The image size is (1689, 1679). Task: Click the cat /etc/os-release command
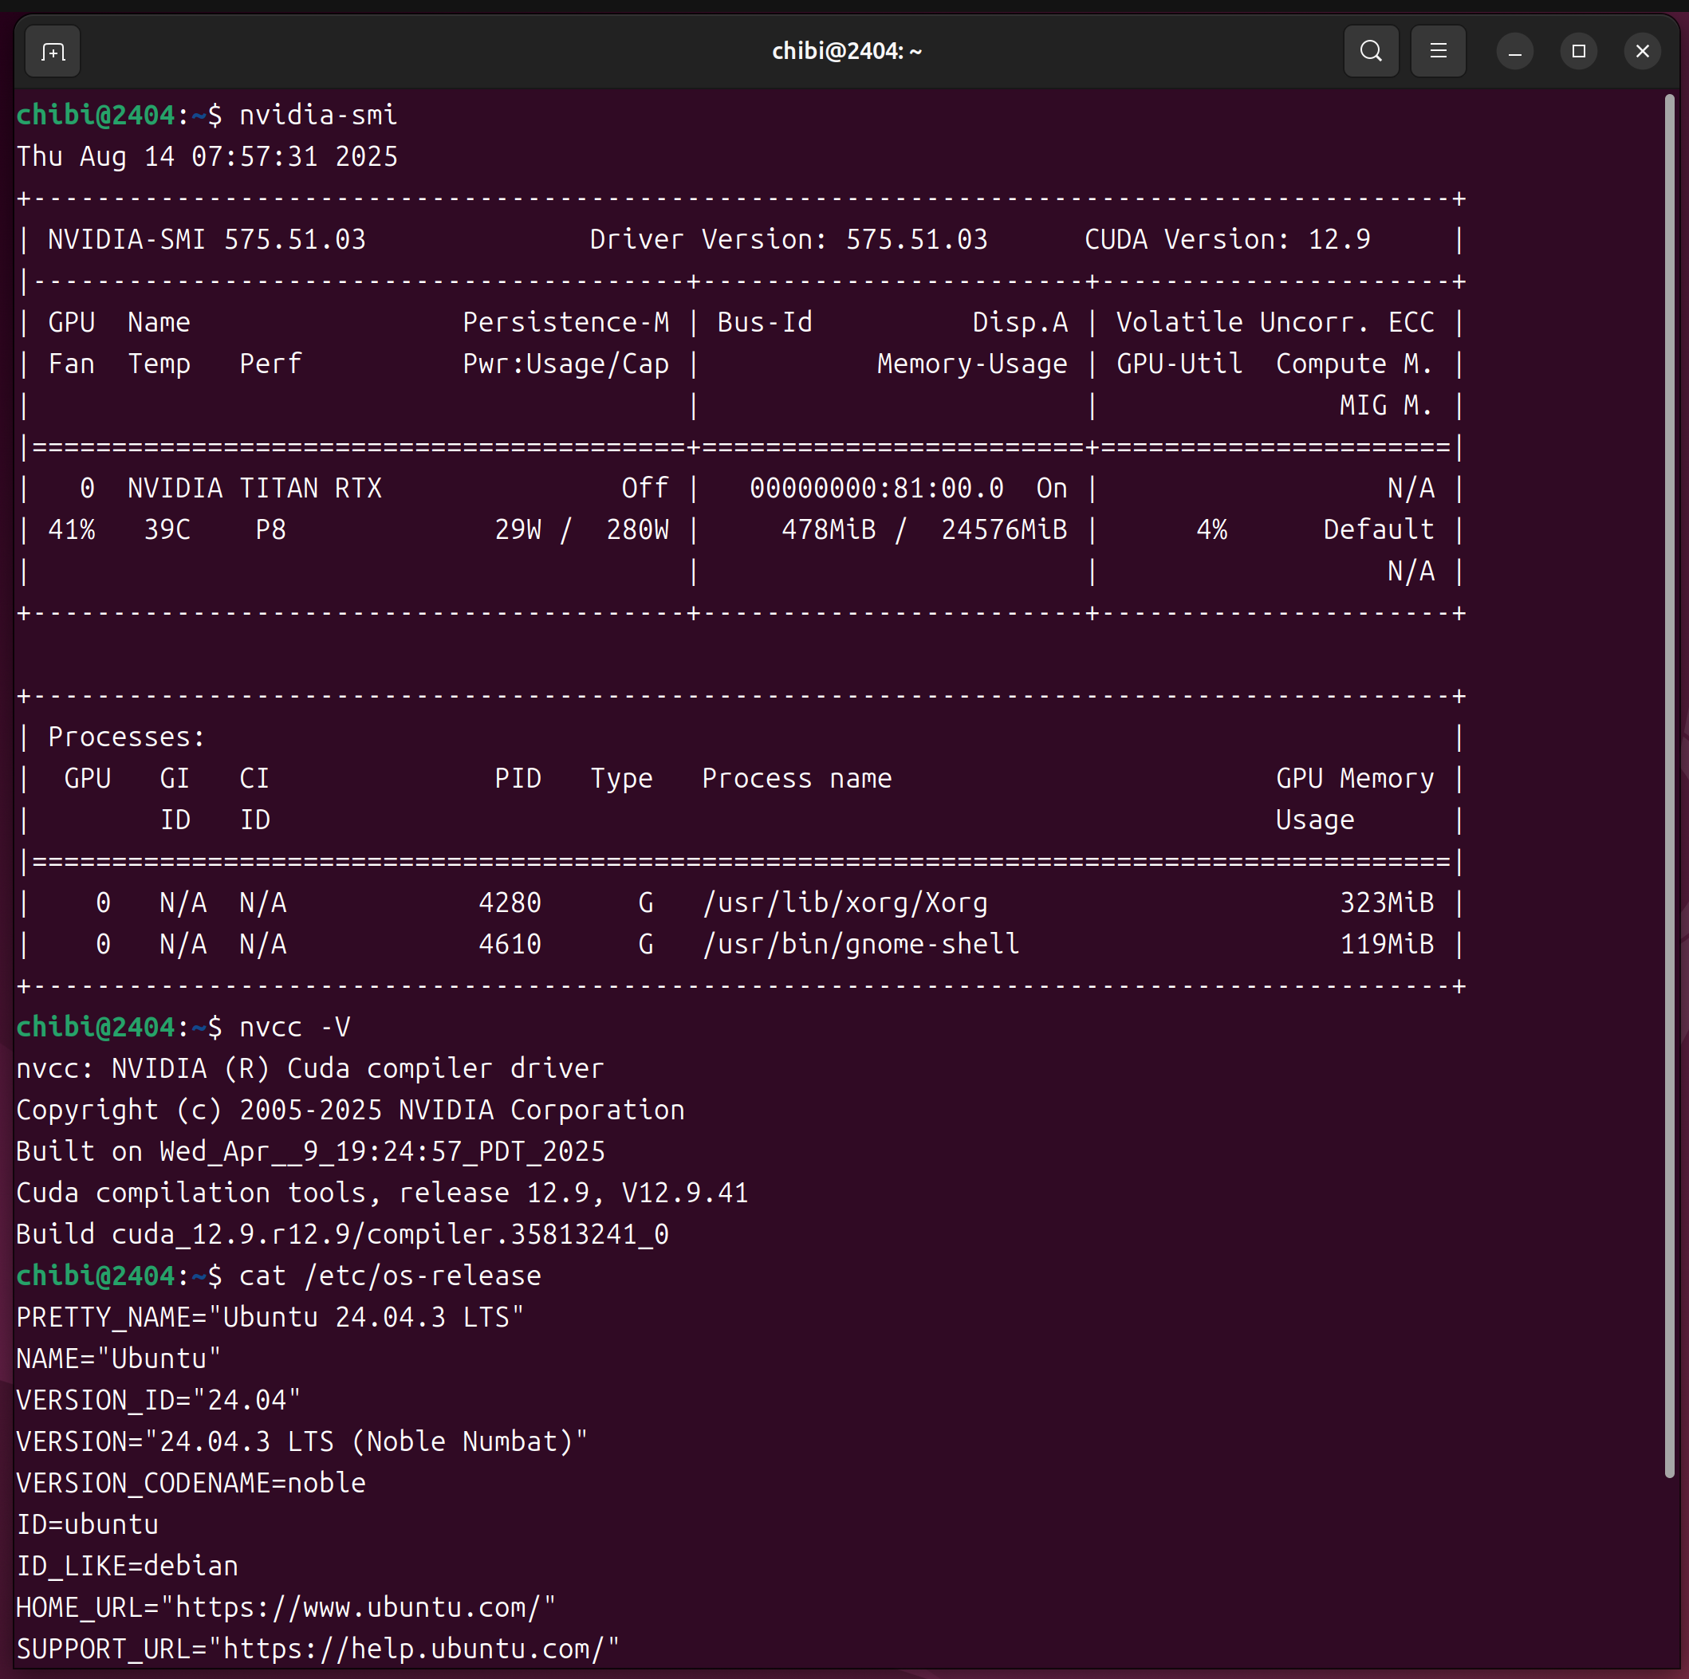pos(389,1276)
